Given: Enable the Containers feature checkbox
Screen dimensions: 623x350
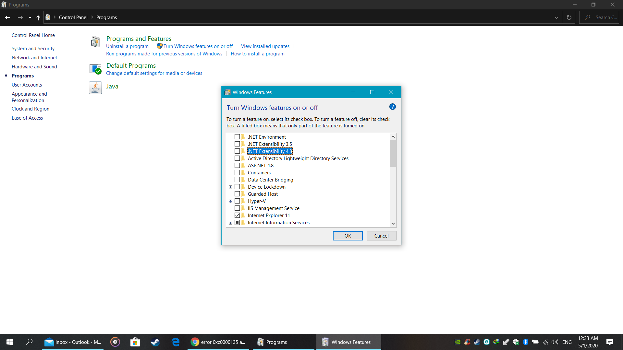Looking at the screenshot, I should 237,173.
